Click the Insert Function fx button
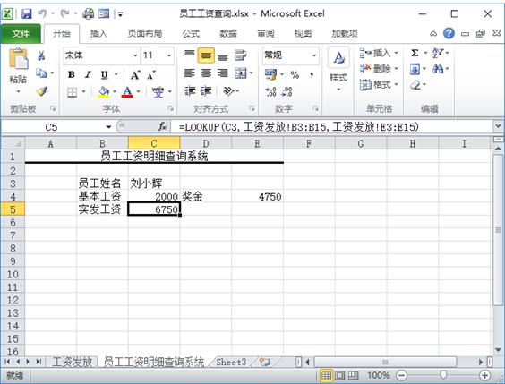505x384 pixels. [x=162, y=127]
